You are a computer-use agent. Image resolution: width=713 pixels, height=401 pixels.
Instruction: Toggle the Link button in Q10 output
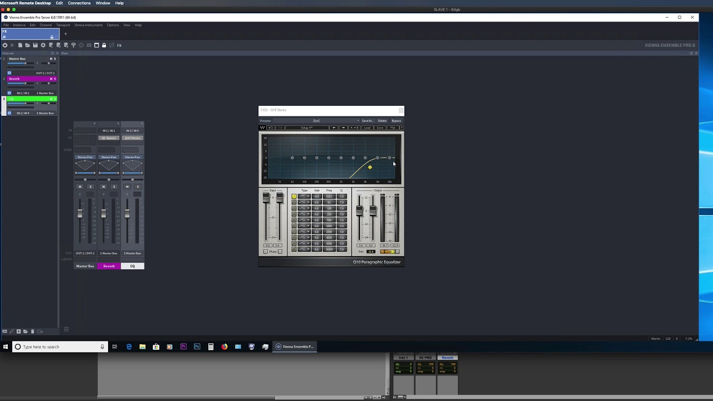389,252
